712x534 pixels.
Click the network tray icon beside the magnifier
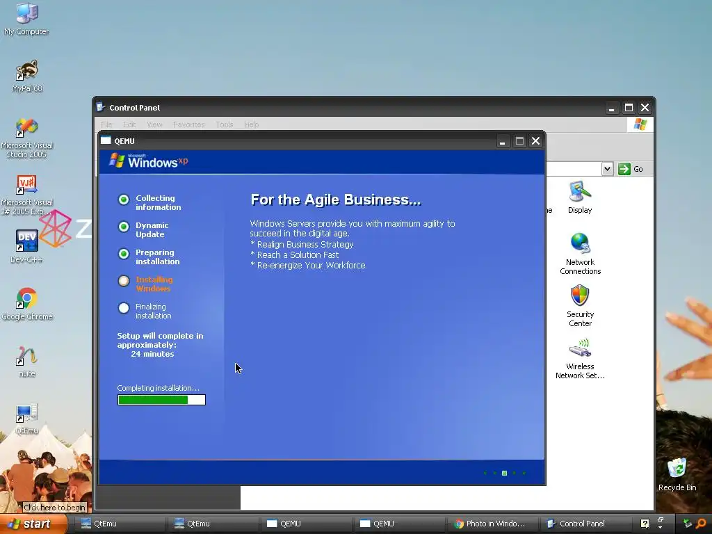click(x=687, y=524)
